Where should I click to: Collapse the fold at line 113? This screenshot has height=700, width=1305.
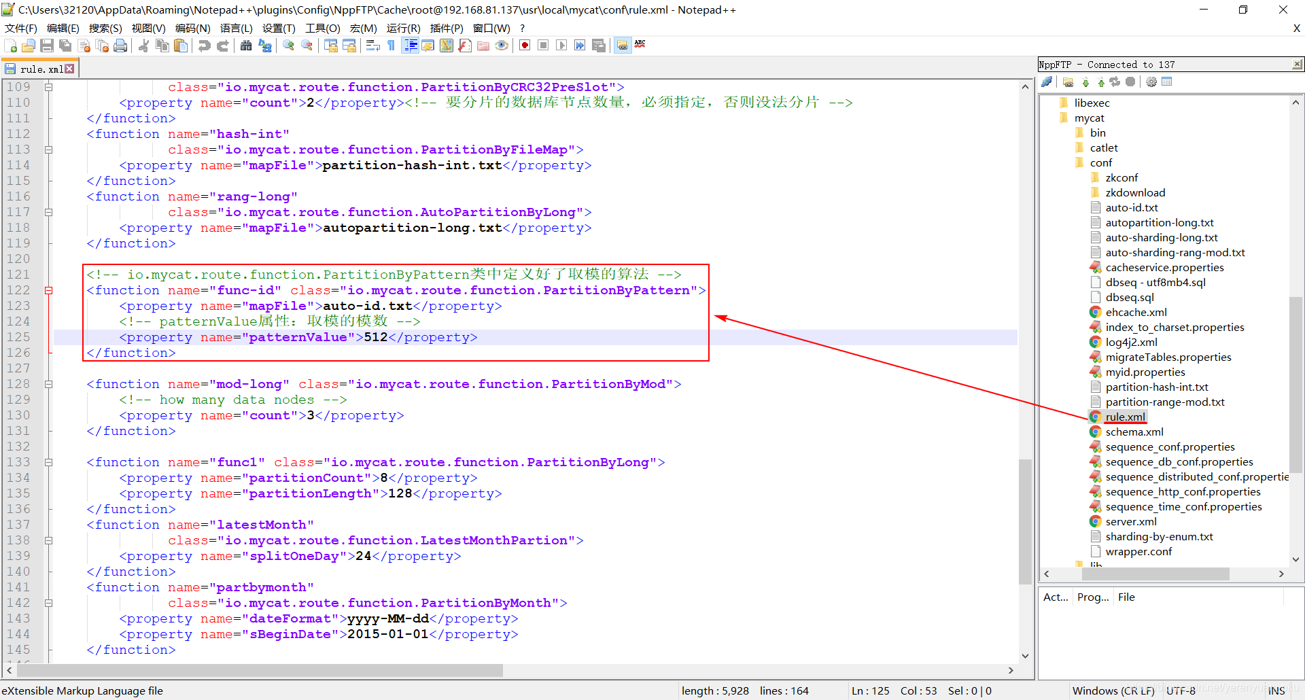point(49,150)
